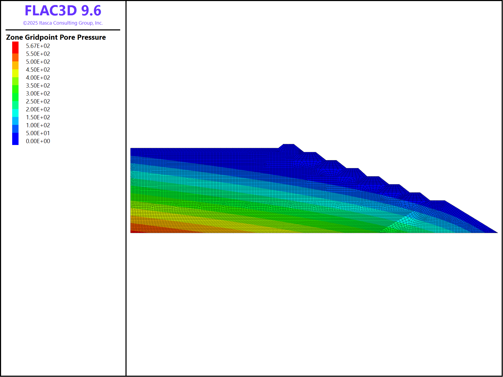Click the 5.67E+02 maximum legend value

[38, 46]
